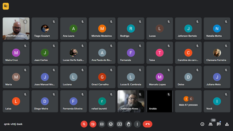Click the muted mic icon on Juliana Melo tile
The image size is (233, 131).
tap(226, 70)
